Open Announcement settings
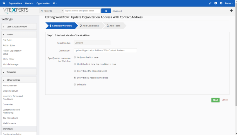The width and height of the screenshot is (237, 135). (x=10, y=85)
